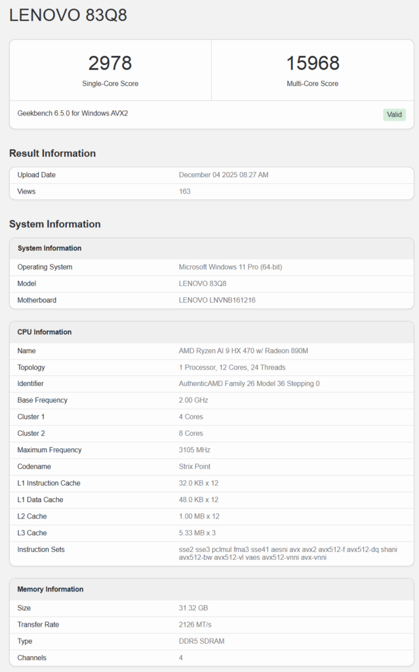The height and width of the screenshot is (672, 419).
Task: Click the Maximum Frequency value 3105 MHz
Action: [x=196, y=450]
